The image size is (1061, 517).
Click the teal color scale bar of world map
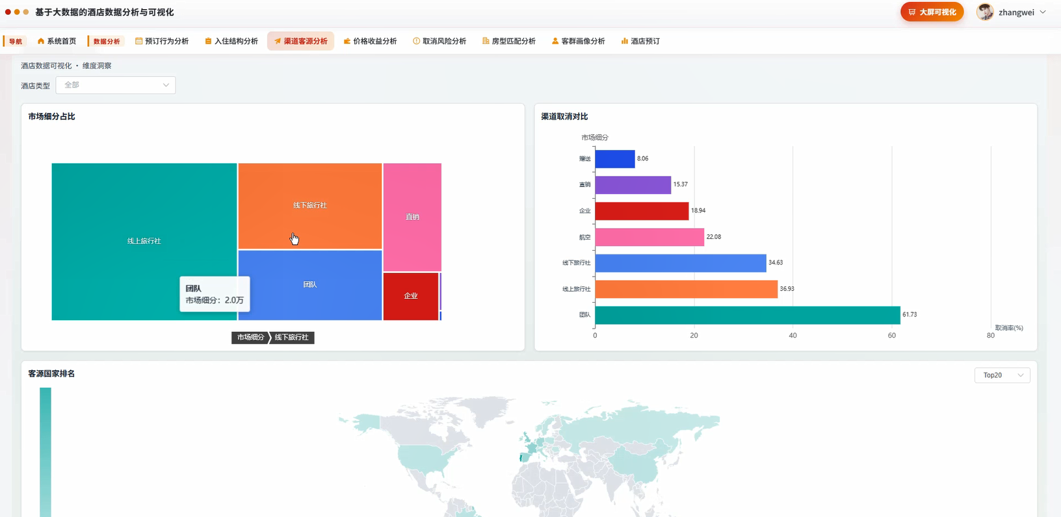[x=46, y=452]
